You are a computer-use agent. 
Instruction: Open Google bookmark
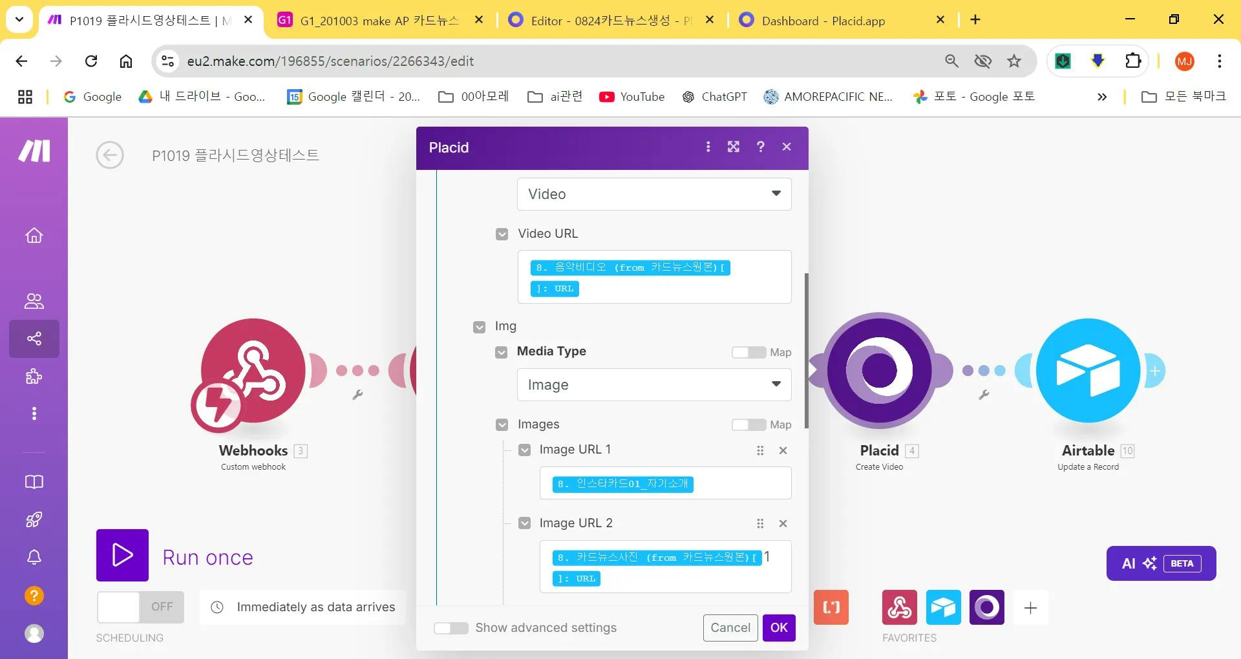92,97
